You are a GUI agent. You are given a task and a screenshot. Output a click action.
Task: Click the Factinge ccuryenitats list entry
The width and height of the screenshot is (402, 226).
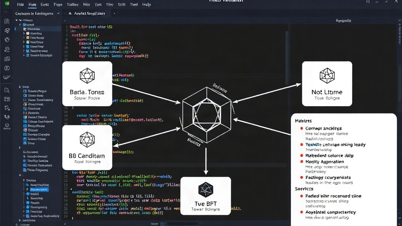[x=328, y=177]
